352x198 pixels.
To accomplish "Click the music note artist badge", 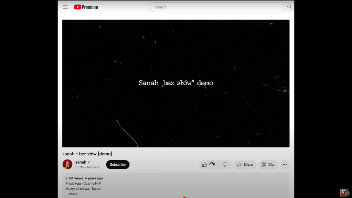I will coord(89,162).
